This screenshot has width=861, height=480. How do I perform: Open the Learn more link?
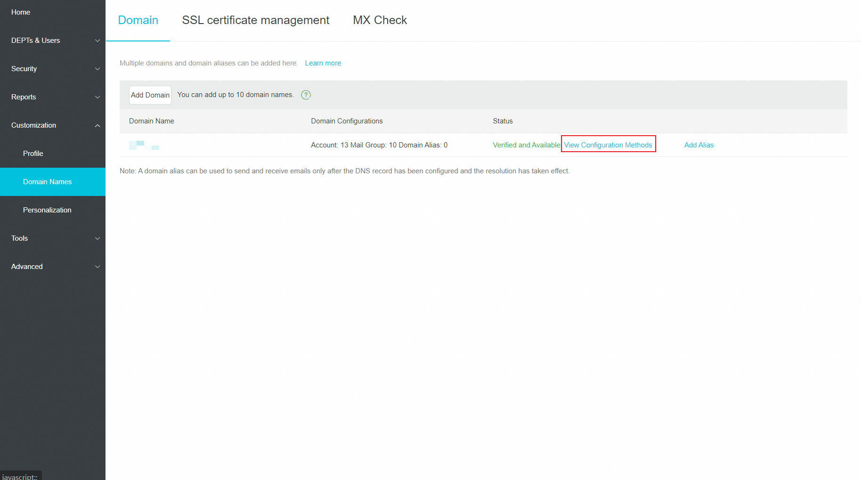[x=323, y=63]
